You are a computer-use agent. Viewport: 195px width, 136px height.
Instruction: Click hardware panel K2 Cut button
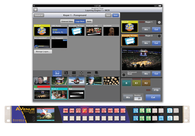[148, 111]
